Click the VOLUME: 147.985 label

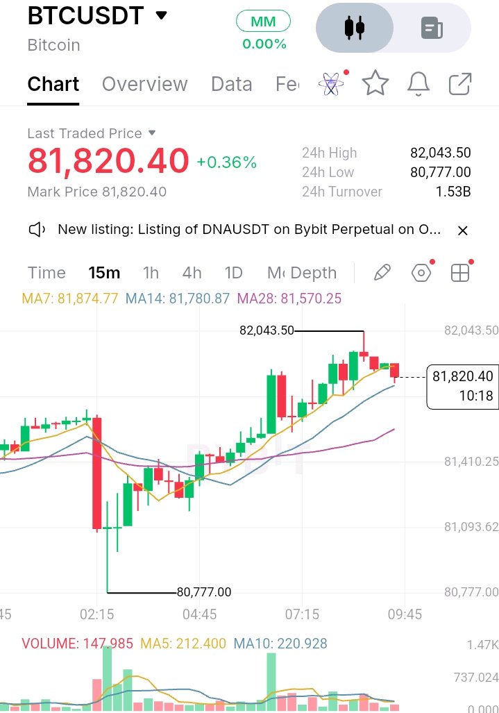click(77, 644)
